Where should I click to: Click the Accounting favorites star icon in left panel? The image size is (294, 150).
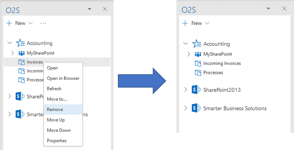pyautogui.click(x=20, y=43)
